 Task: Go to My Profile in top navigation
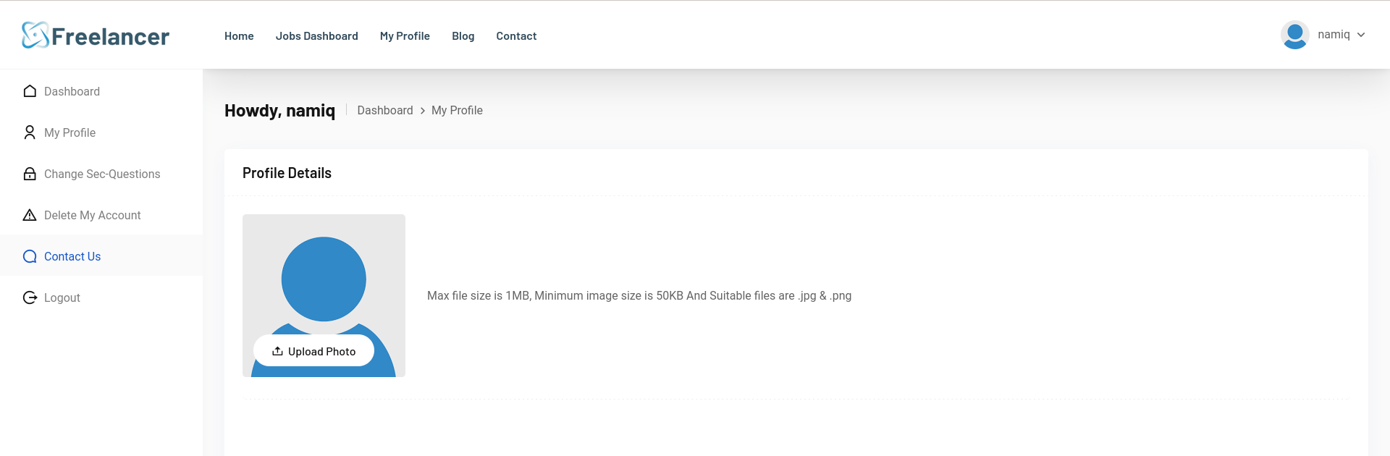[405, 36]
